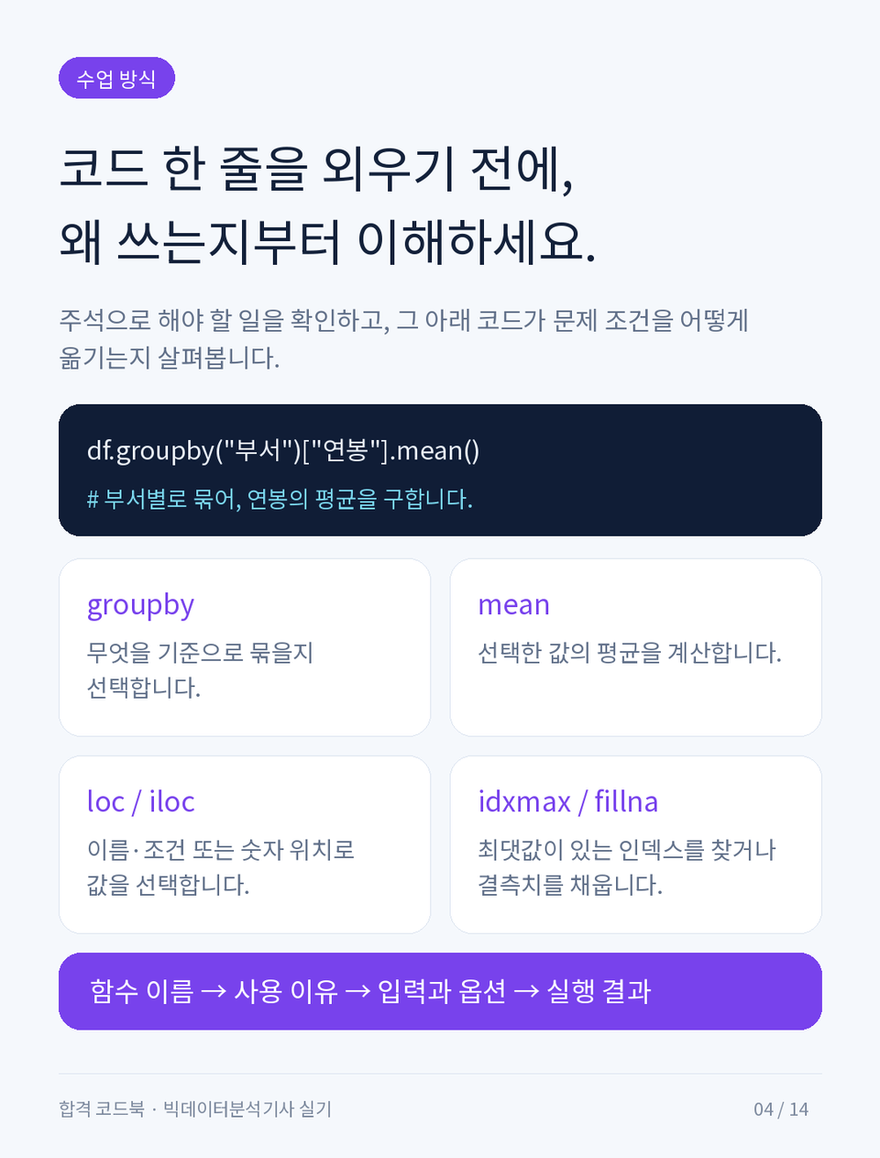The height and width of the screenshot is (1158, 880).
Task: Click footer text 합격 코드북 · 빅데이터분석기사 실기
Action: click(x=195, y=1108)
